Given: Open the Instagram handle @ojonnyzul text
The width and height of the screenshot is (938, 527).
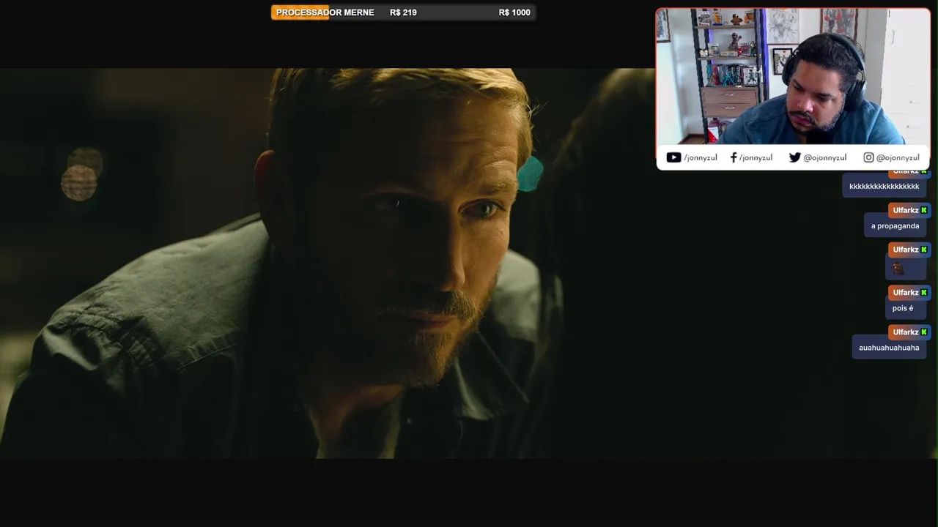Looking at the screenshot, I should pyautogui.click(x=898, y=157).
